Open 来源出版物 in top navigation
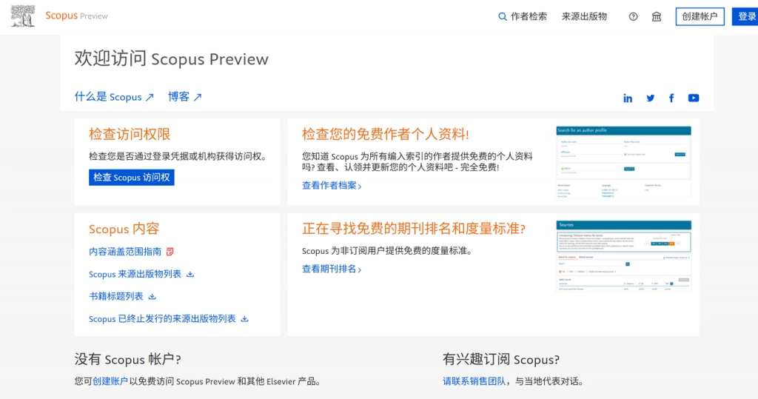 coord(584,16)
